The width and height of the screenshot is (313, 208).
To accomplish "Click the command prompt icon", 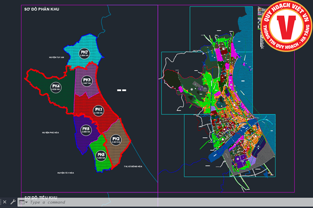I will [x=21, y=202].
